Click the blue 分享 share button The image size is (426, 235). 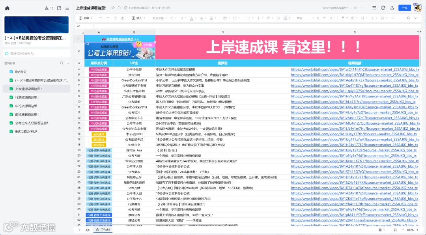[405, 8]
